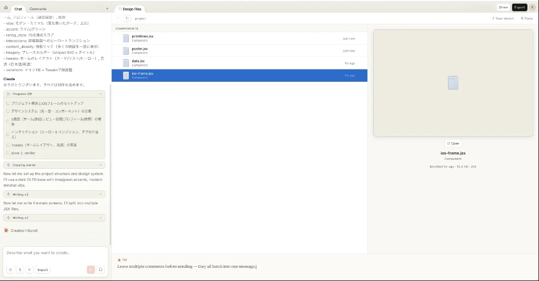Select the poster.jsx file row
The image size is (539, 281).
[239, 51]
